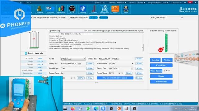199x111 pixels.
Task: Toggle the W-SN checkbox
Action: pos(164,71)
